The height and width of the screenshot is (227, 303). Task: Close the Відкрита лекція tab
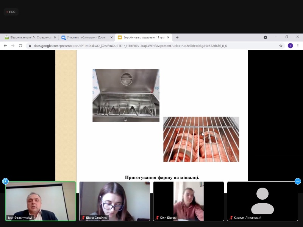[55, 37]
